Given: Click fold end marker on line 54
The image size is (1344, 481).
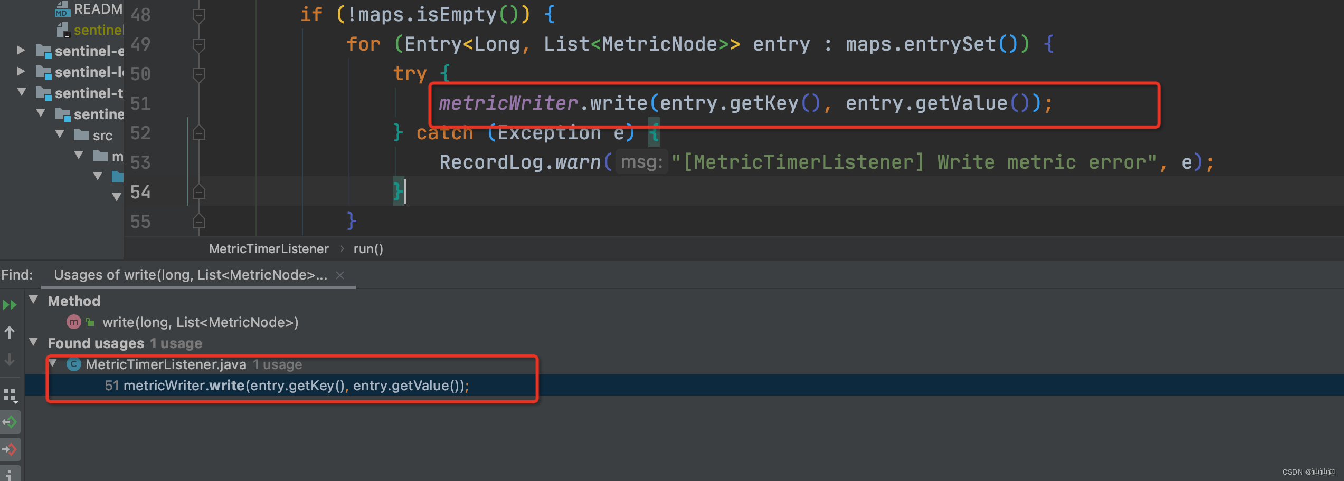Looking at the screenshot, I should [198, 192].
